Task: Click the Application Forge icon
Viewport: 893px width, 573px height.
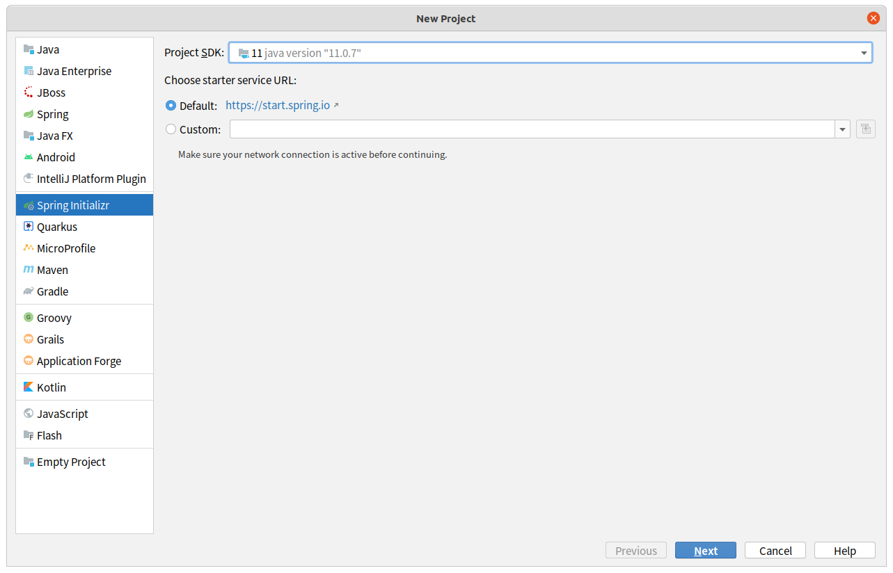Action: 29,361
